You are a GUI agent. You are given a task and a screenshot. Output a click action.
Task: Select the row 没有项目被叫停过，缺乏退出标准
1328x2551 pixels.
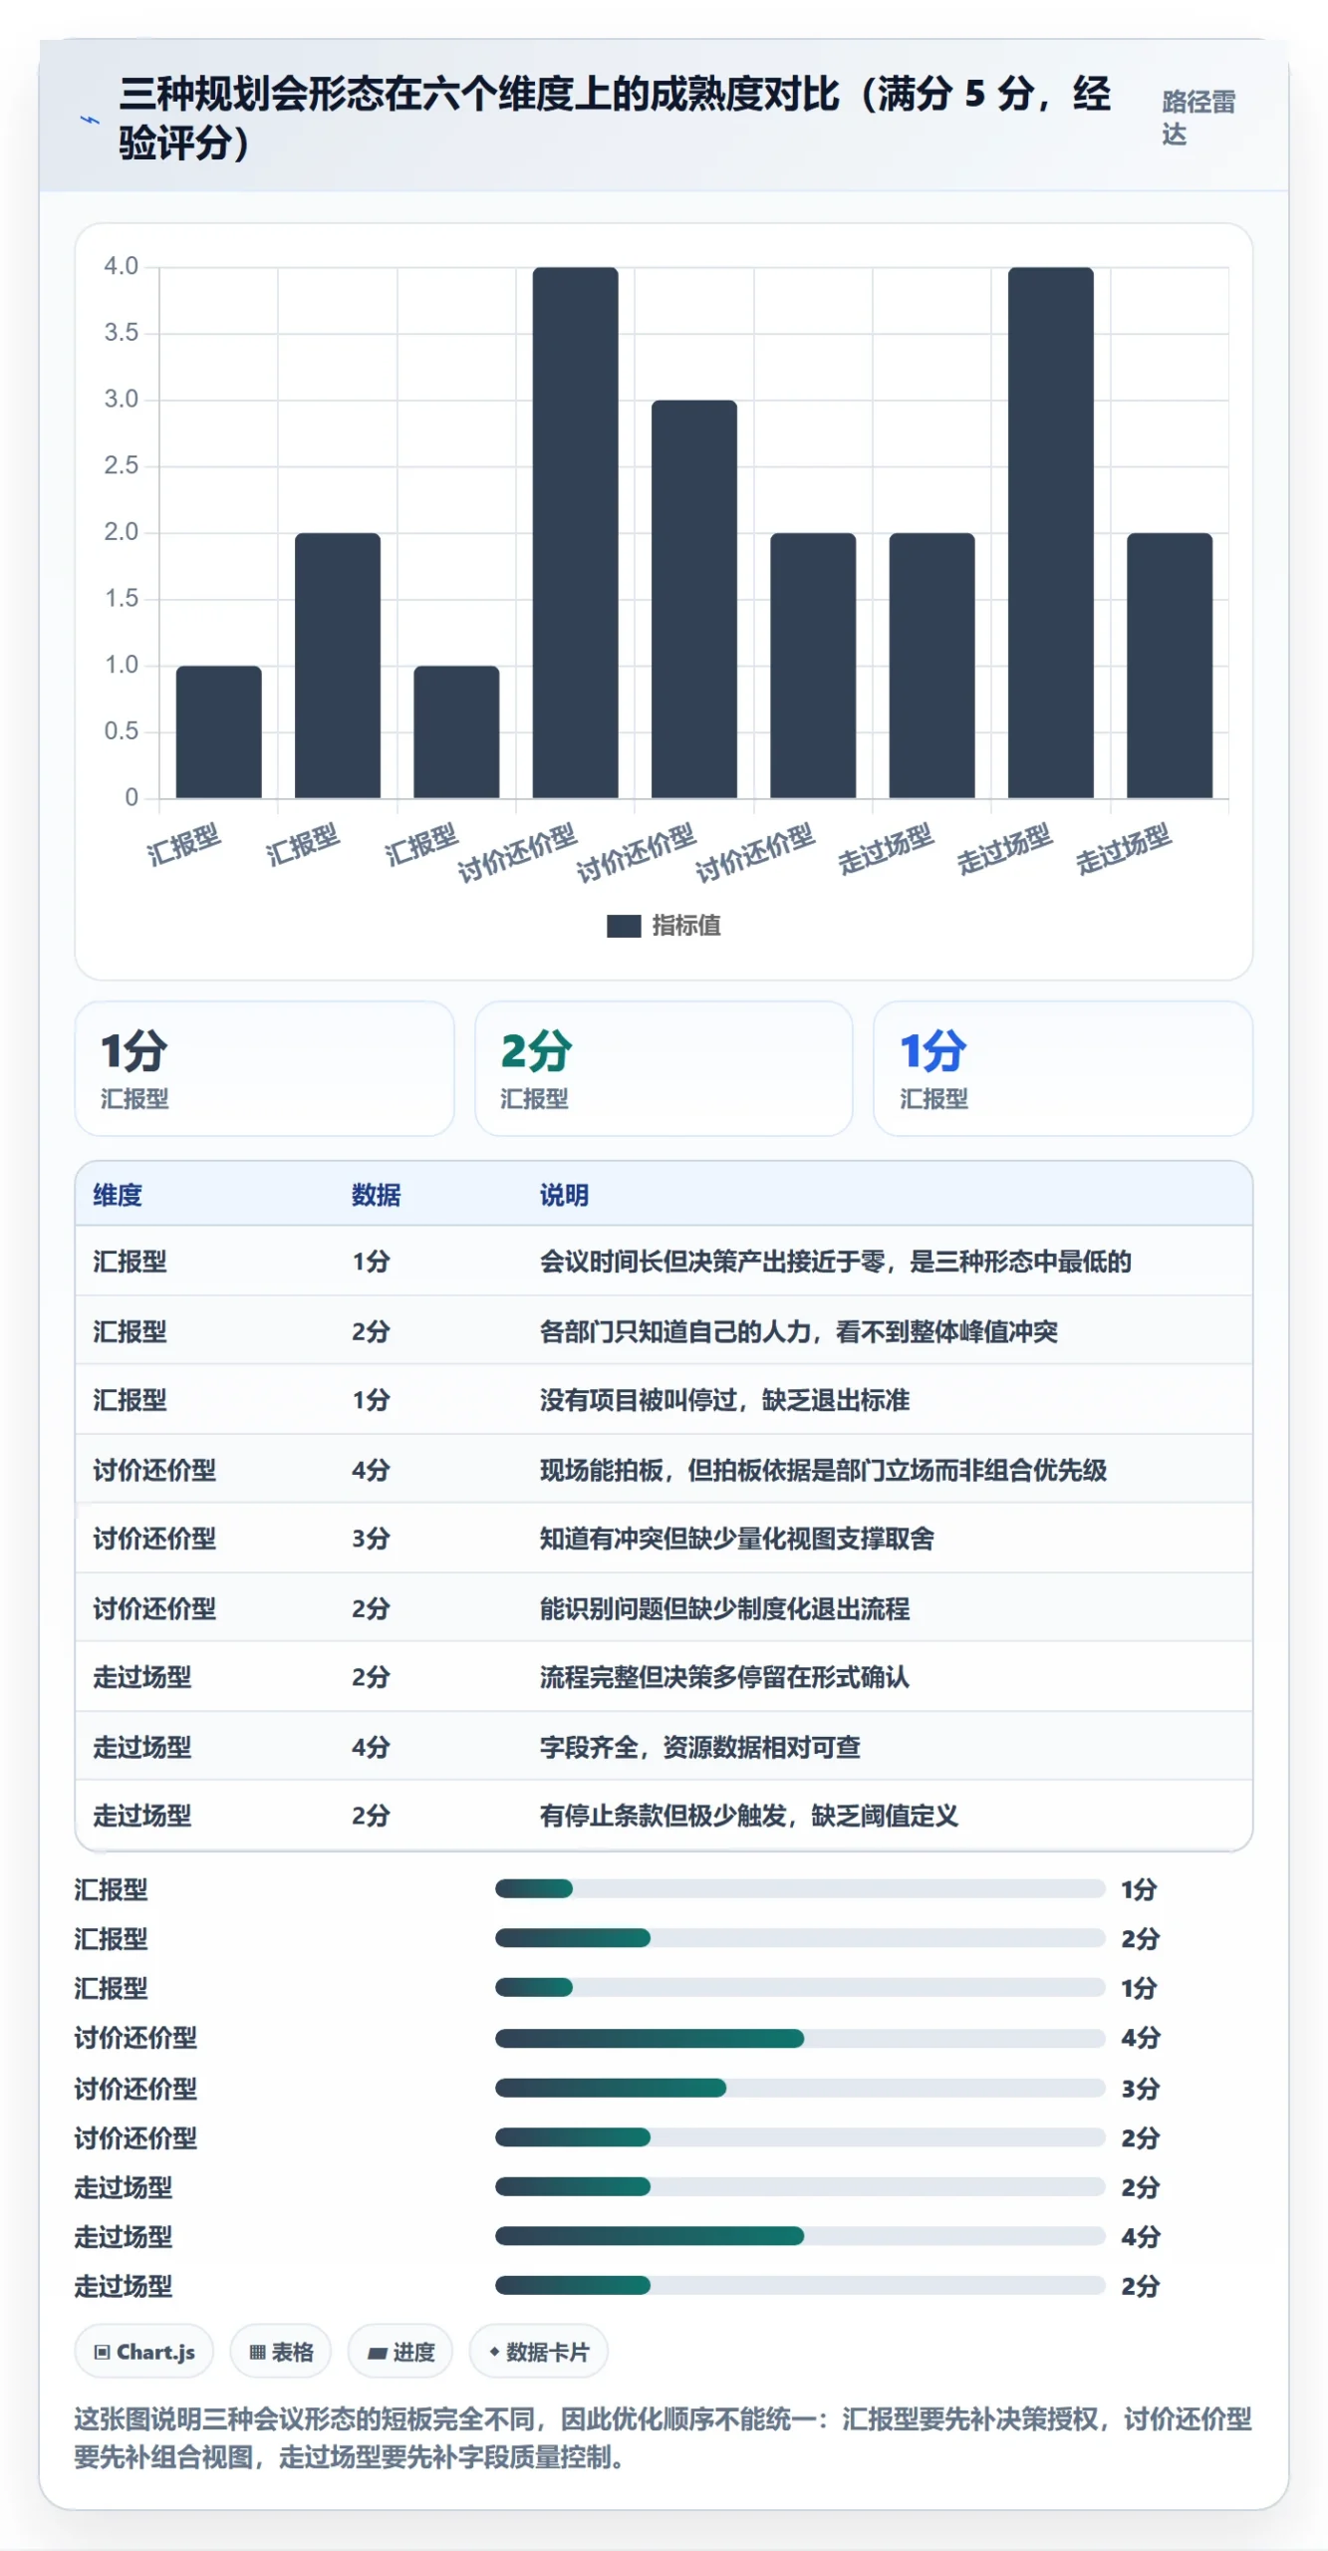(664, 1400)
